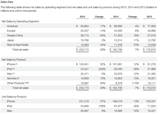Click the Greater China row label
This screenshot has height=114, width=162.
point(15,35)
